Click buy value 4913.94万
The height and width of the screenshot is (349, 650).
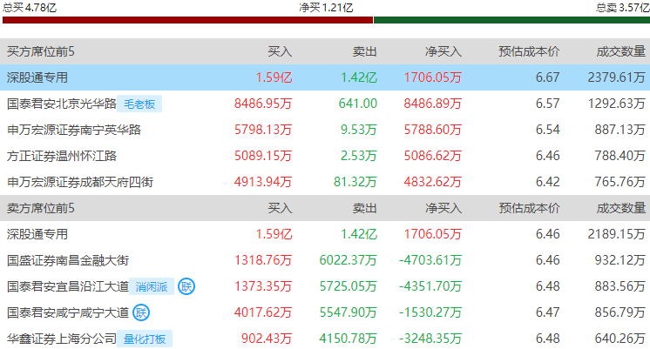pyautogui.click(x=263, y=182)
